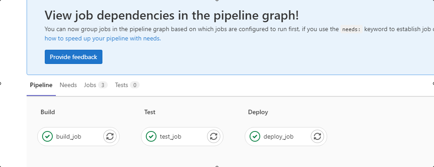Open the deploy_job job name
The width and height of the screenshot is (434, 167).
point(278,136)
